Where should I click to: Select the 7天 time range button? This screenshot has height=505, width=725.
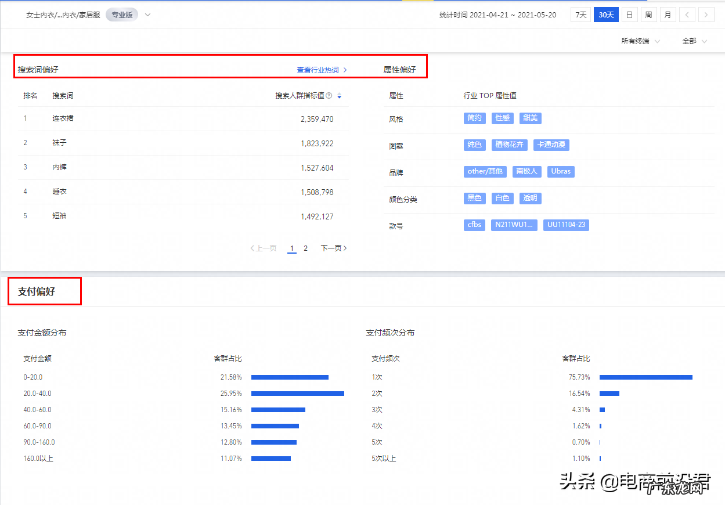coord(580,15)
